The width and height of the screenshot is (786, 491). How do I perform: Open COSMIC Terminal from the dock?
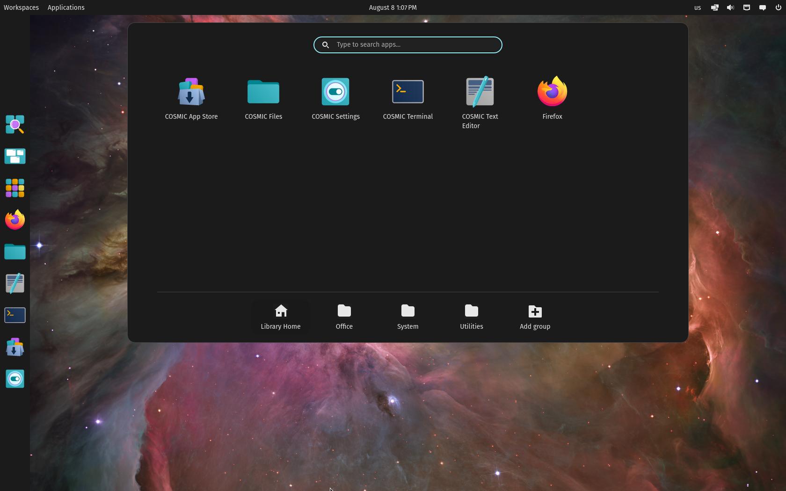15,315
